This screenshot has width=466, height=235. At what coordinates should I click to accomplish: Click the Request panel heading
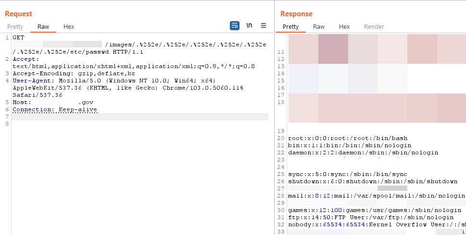tap(18, 14)
